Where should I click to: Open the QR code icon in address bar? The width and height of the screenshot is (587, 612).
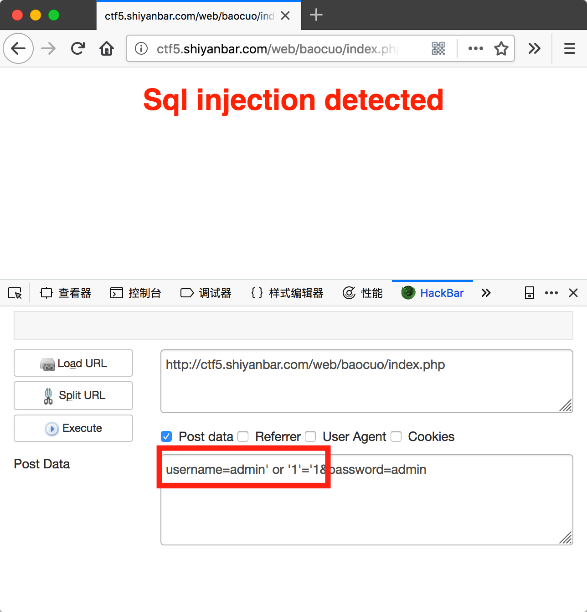[438, 48]
